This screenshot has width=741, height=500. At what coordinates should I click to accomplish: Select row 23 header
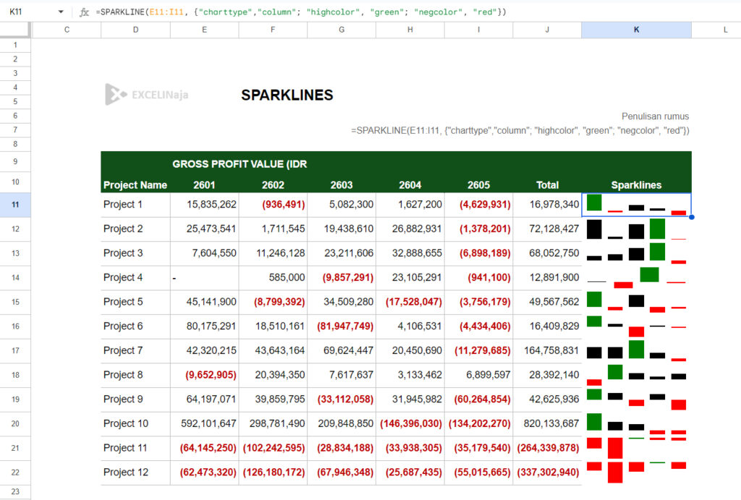point(15,491)
